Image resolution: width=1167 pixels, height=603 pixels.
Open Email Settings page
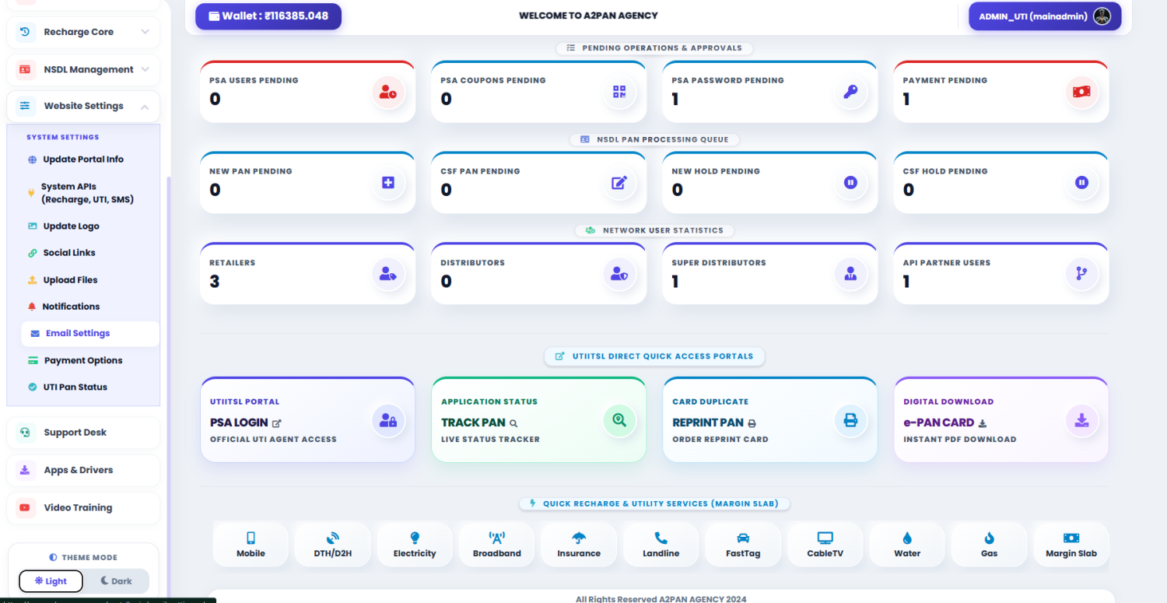[90, 333]
